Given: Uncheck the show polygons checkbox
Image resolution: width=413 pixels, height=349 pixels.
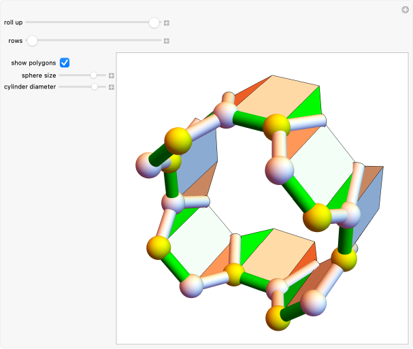Looking at the screenshot, I should (65, 63).
